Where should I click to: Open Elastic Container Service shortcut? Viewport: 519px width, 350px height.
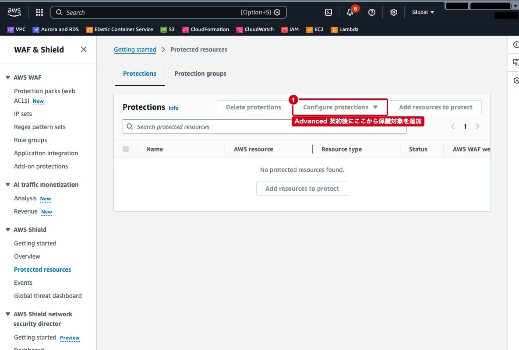coord(120,29)
